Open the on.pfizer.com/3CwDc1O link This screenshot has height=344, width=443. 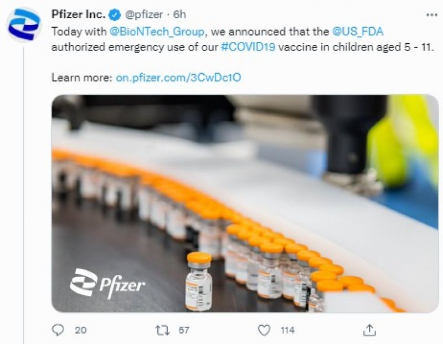pyautogui.click(x=178, y=78)
